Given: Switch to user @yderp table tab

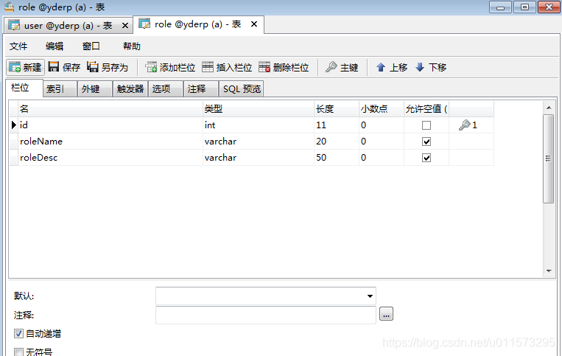Looking at the screenshot, I should pyautogui.click(x=68, y=26).
